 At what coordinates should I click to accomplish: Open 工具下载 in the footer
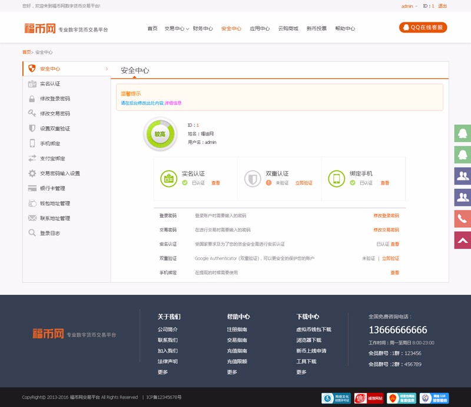[306, 361]
